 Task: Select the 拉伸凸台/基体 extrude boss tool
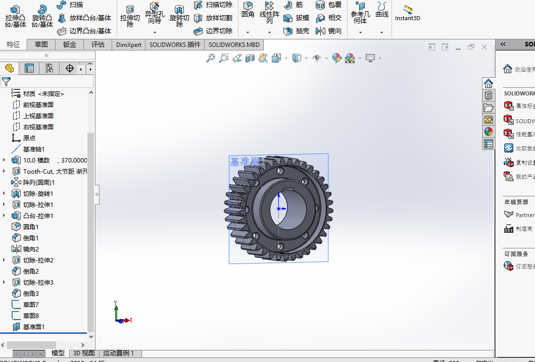15,16
